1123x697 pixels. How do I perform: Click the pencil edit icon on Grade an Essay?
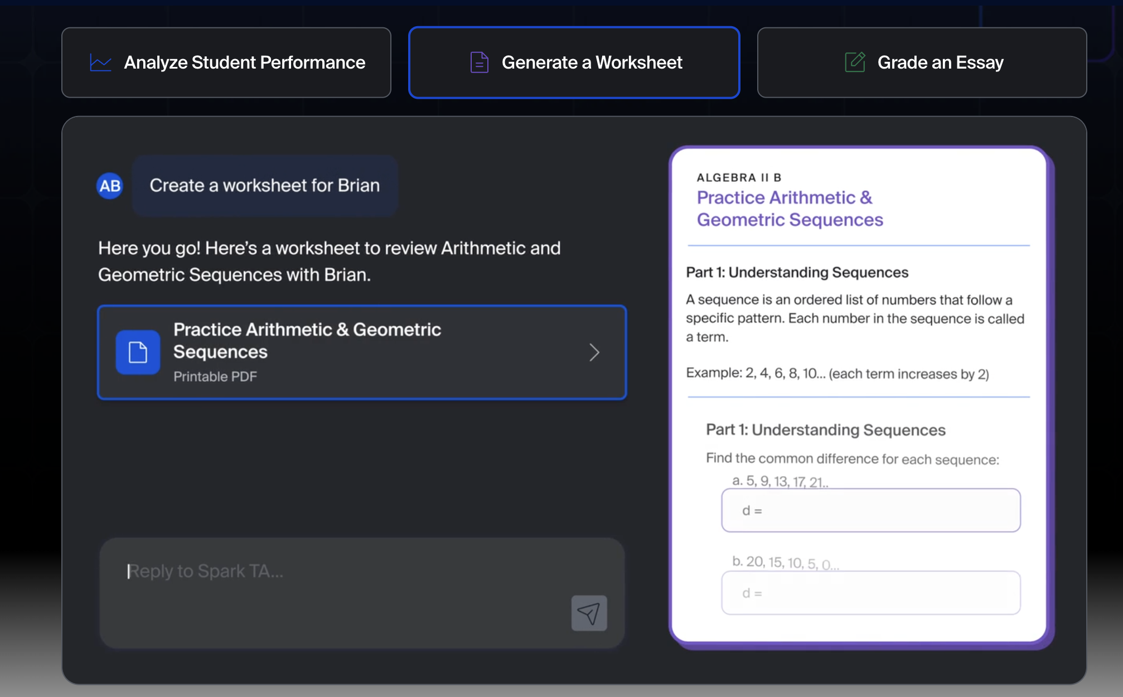855,62
